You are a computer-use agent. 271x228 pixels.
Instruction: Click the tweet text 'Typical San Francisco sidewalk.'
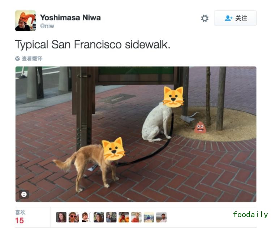point(93,44)
